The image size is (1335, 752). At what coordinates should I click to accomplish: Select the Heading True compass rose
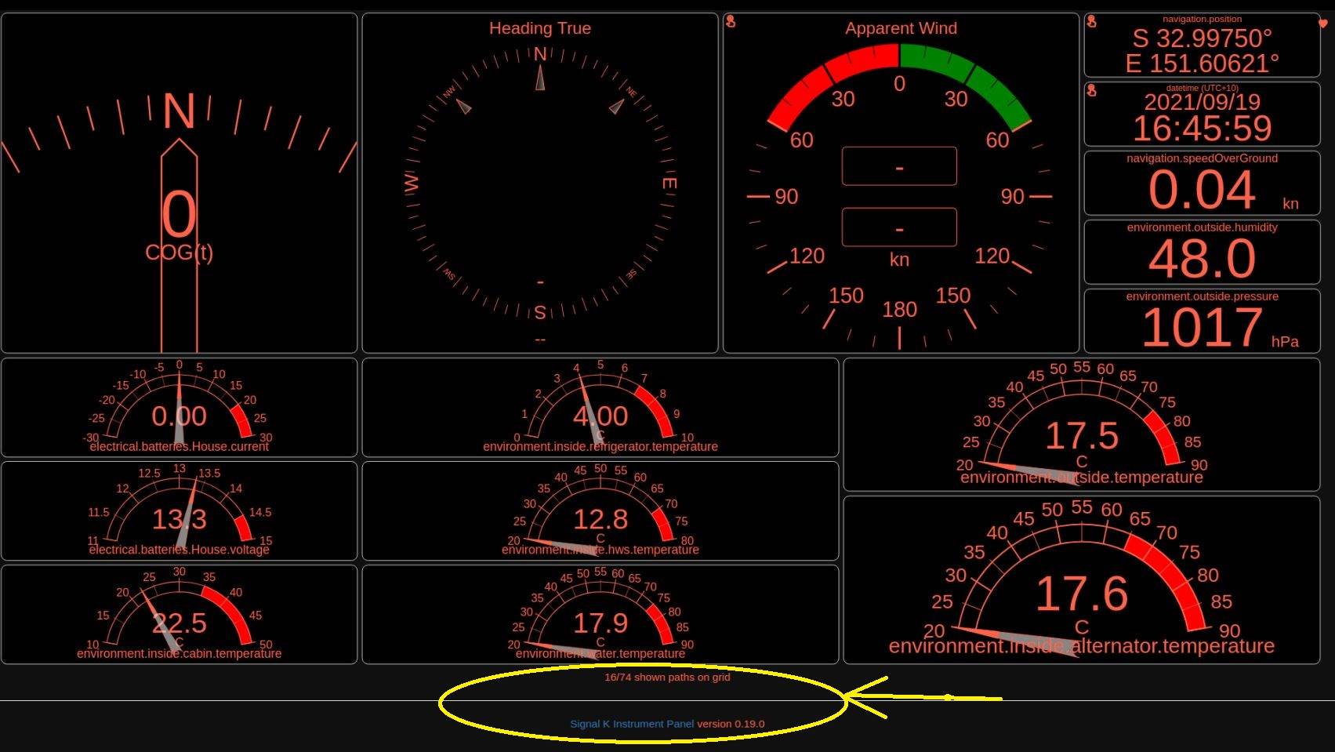[539, 183]
